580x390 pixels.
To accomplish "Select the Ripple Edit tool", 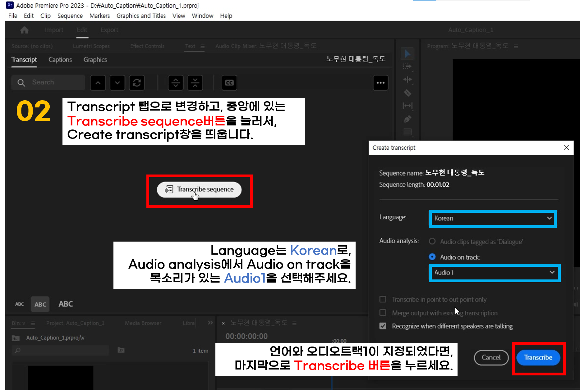I will point(407,79).
